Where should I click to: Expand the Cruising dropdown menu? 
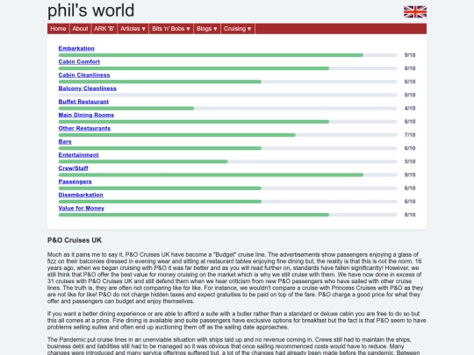(x=238, y=29)
